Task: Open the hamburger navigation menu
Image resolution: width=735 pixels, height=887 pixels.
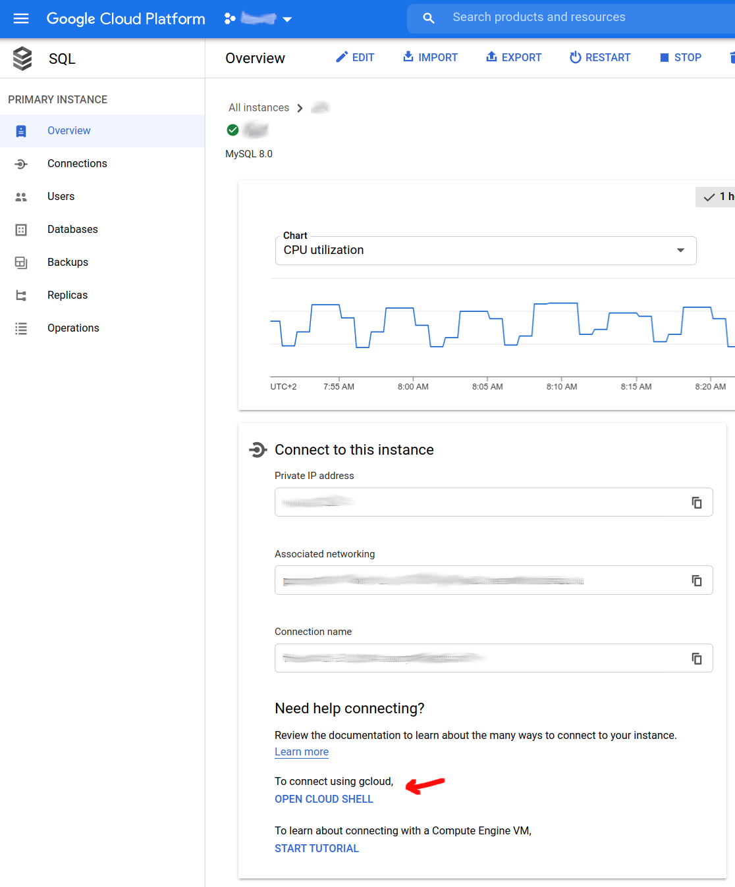Action: pyautogui.click(x=21, y=18)
